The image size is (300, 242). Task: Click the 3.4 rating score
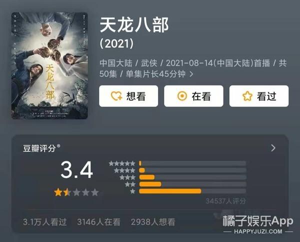(76, 170)
